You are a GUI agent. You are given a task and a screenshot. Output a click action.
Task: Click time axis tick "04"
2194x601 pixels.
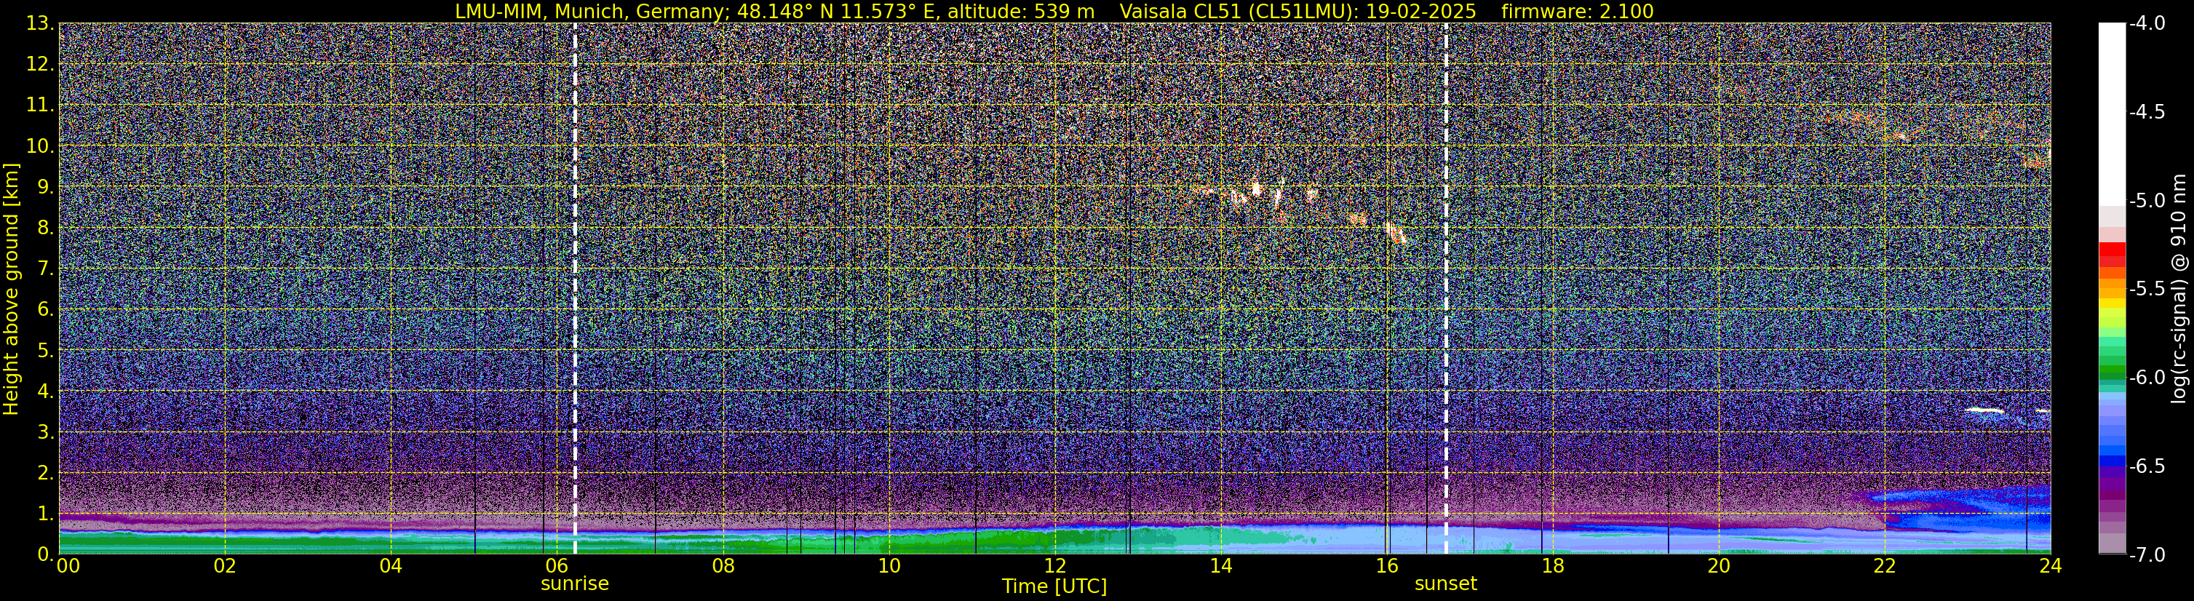pos(390,566)
